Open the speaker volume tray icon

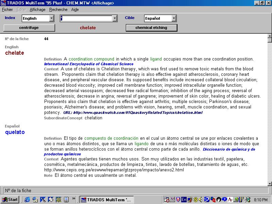pyautogui.click(x=200, y=200)
